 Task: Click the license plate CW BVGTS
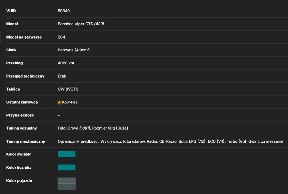point(68,89)
